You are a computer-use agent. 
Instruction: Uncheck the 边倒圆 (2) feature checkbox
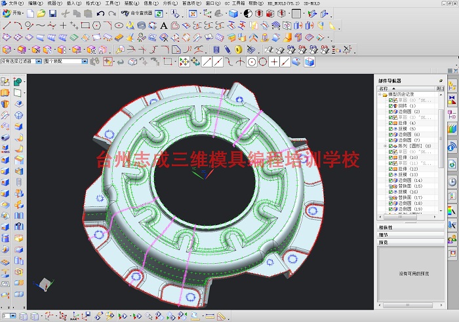[391, 112]
